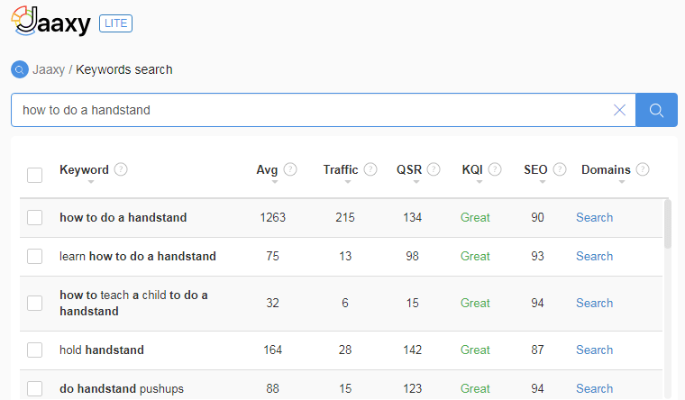This screenshot has width=685, height=400.
Task: Open the SEO column help icon
Action: [x=560, y=169]
